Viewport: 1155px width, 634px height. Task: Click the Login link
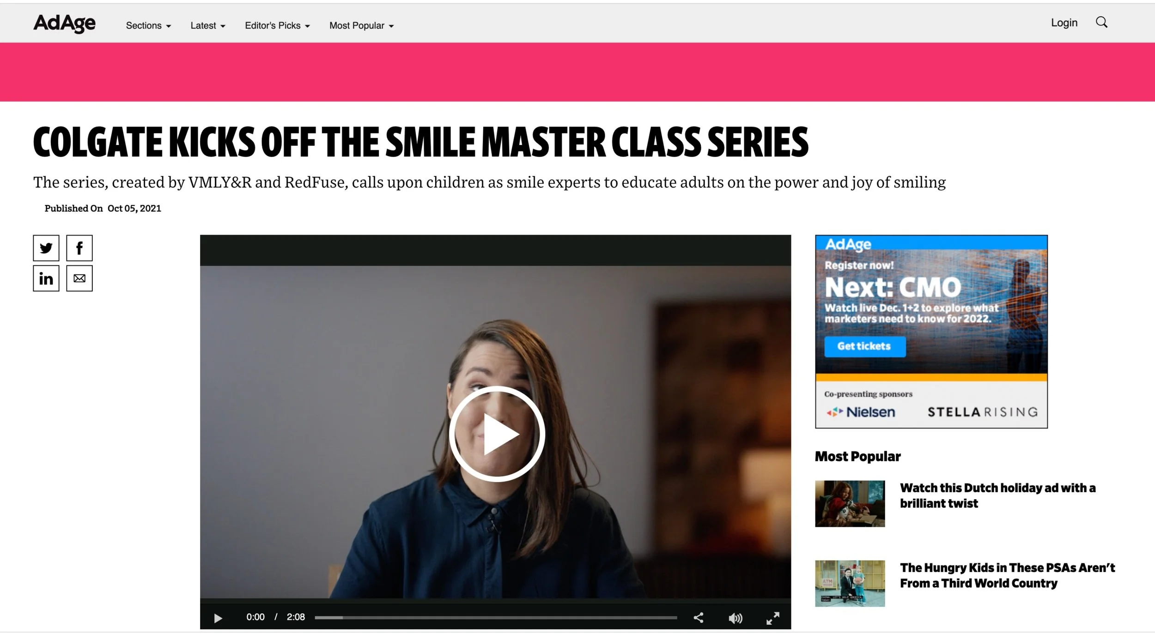[1064, 23]
